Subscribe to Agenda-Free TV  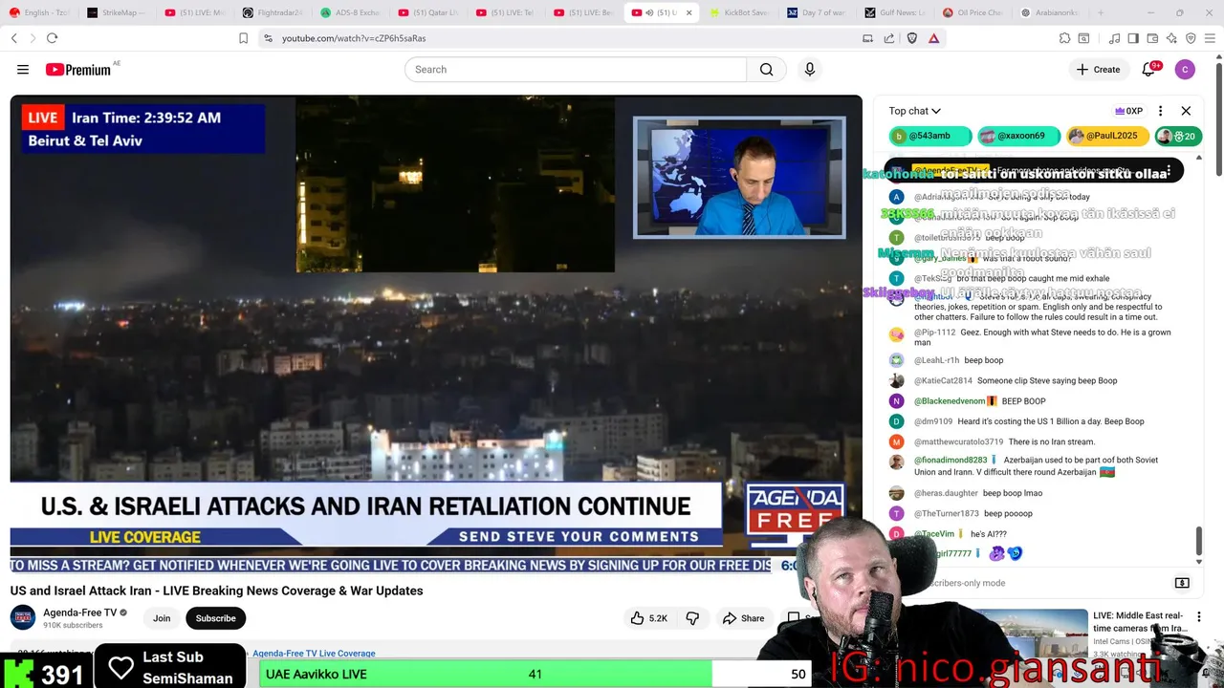coord(215,618)
